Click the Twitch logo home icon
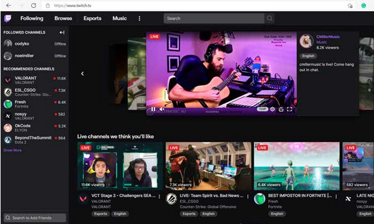 click(7, 18)
